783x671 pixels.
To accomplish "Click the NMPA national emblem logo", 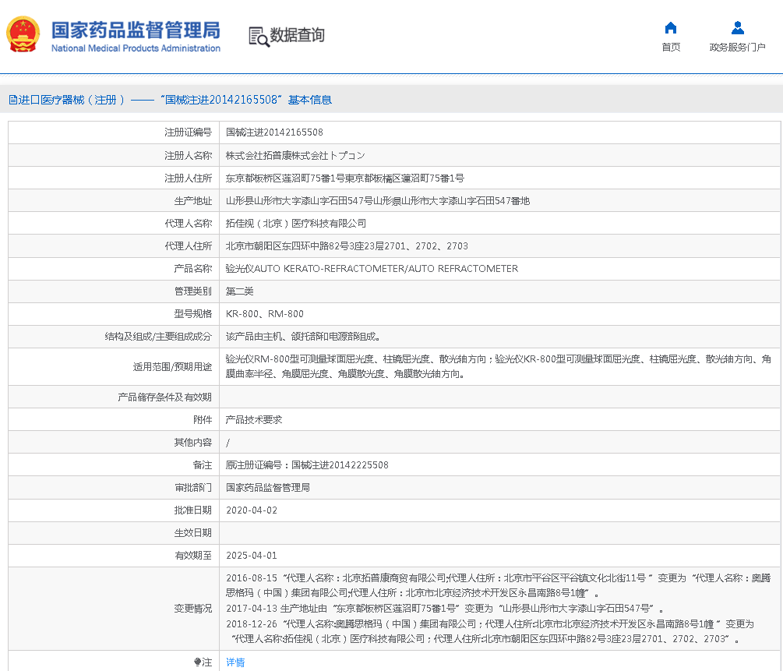I will tap(23, 35).
